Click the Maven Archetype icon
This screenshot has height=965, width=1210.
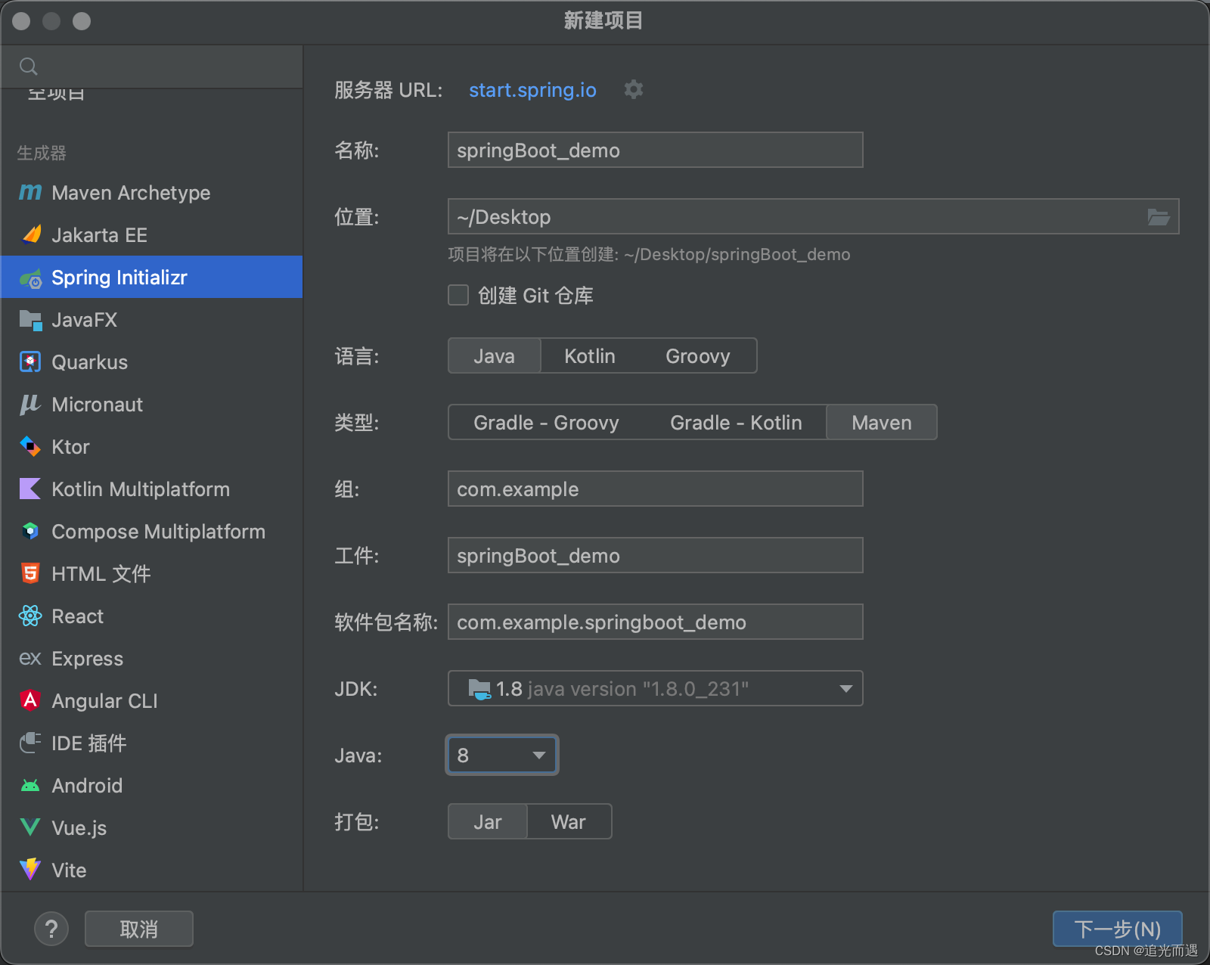pos(30,193)
